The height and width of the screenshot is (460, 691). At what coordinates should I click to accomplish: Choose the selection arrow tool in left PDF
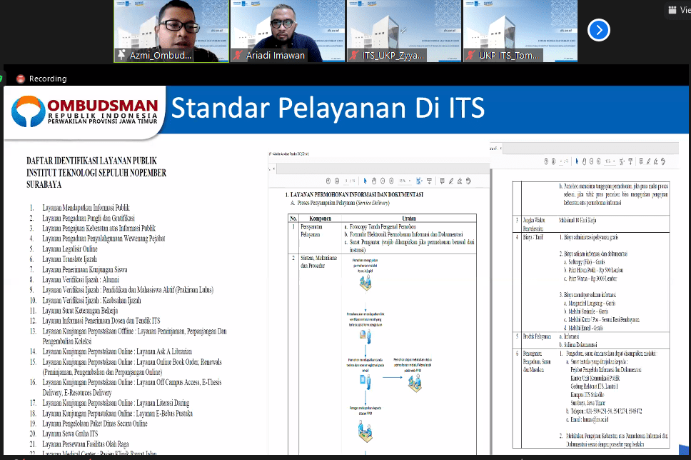pyautogui.click(x=365, y=181)
